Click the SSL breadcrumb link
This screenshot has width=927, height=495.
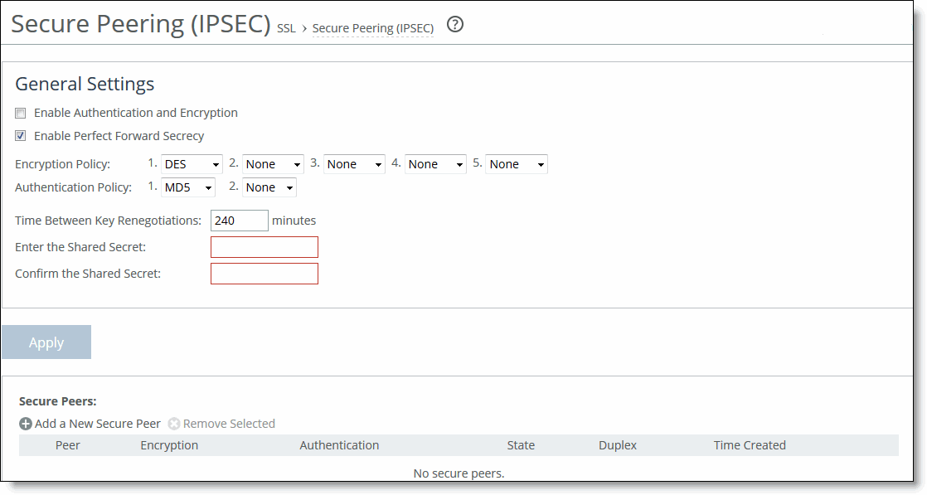tap(285, 27)
